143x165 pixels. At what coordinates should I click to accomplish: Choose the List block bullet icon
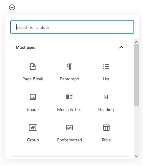(106, 67)
